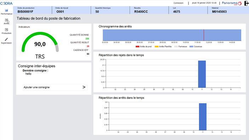Click the CODRA logo
Screen dimensions: 249x140
[6, 3]
